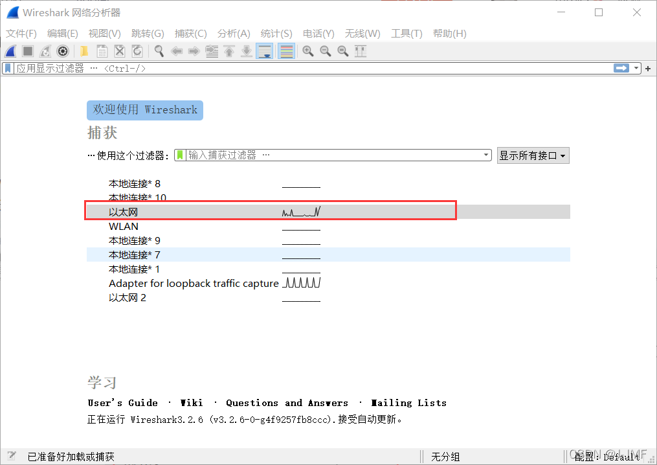Select the 以太网 2 interface
657x465 pixels.
[x=329, y=298]
